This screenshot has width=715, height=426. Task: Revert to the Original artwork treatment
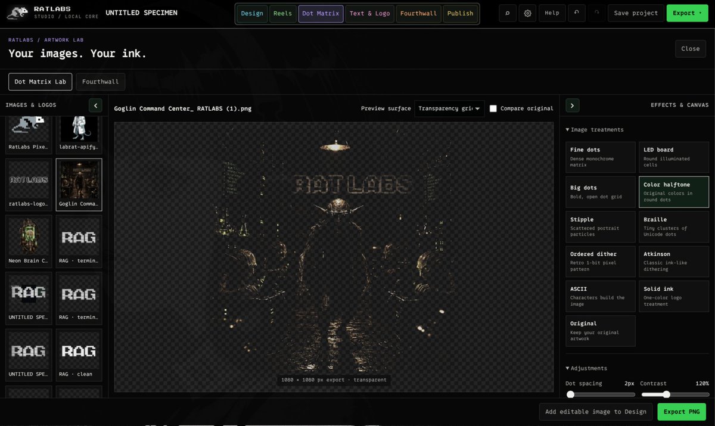coord(601,331)
